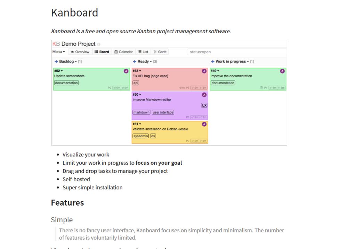
Task: Click the avatar on task #50
Action: click(x=204, y=95)
